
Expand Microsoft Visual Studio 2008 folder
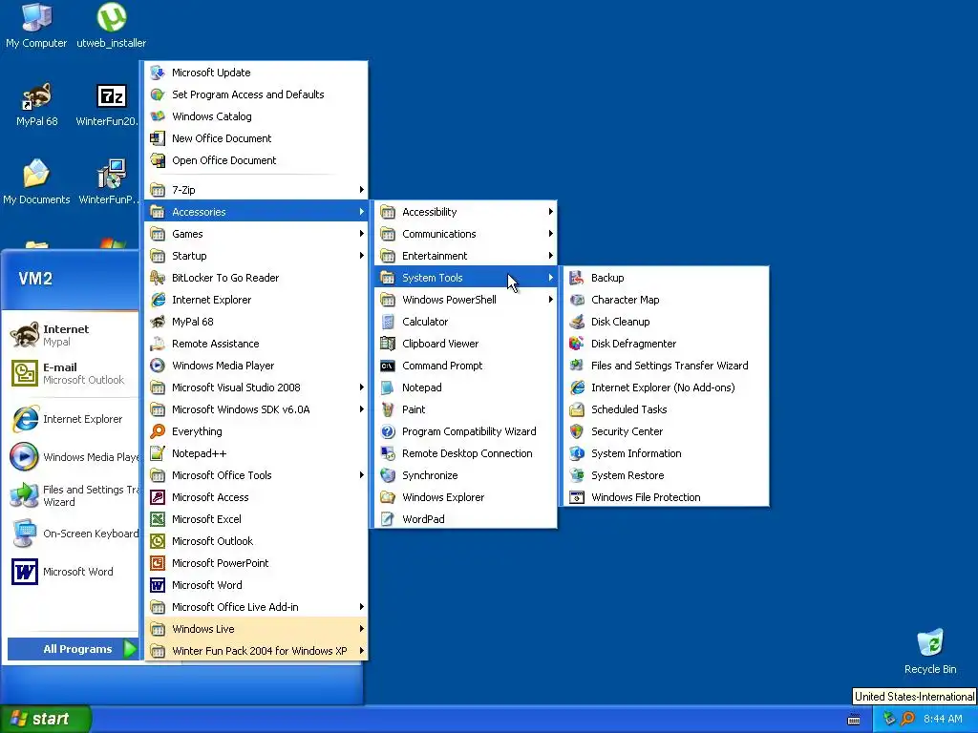pyautogui.click(x=256, y=387)
